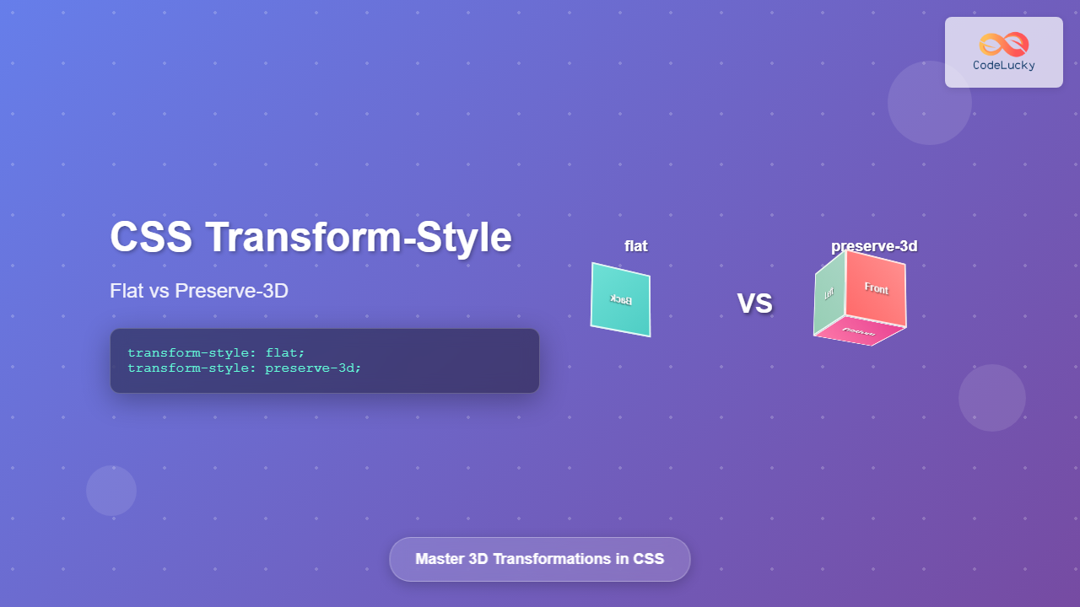This screenshot has width=1080, height=607.
Task: Expand the flat example section
Action: 635,246
